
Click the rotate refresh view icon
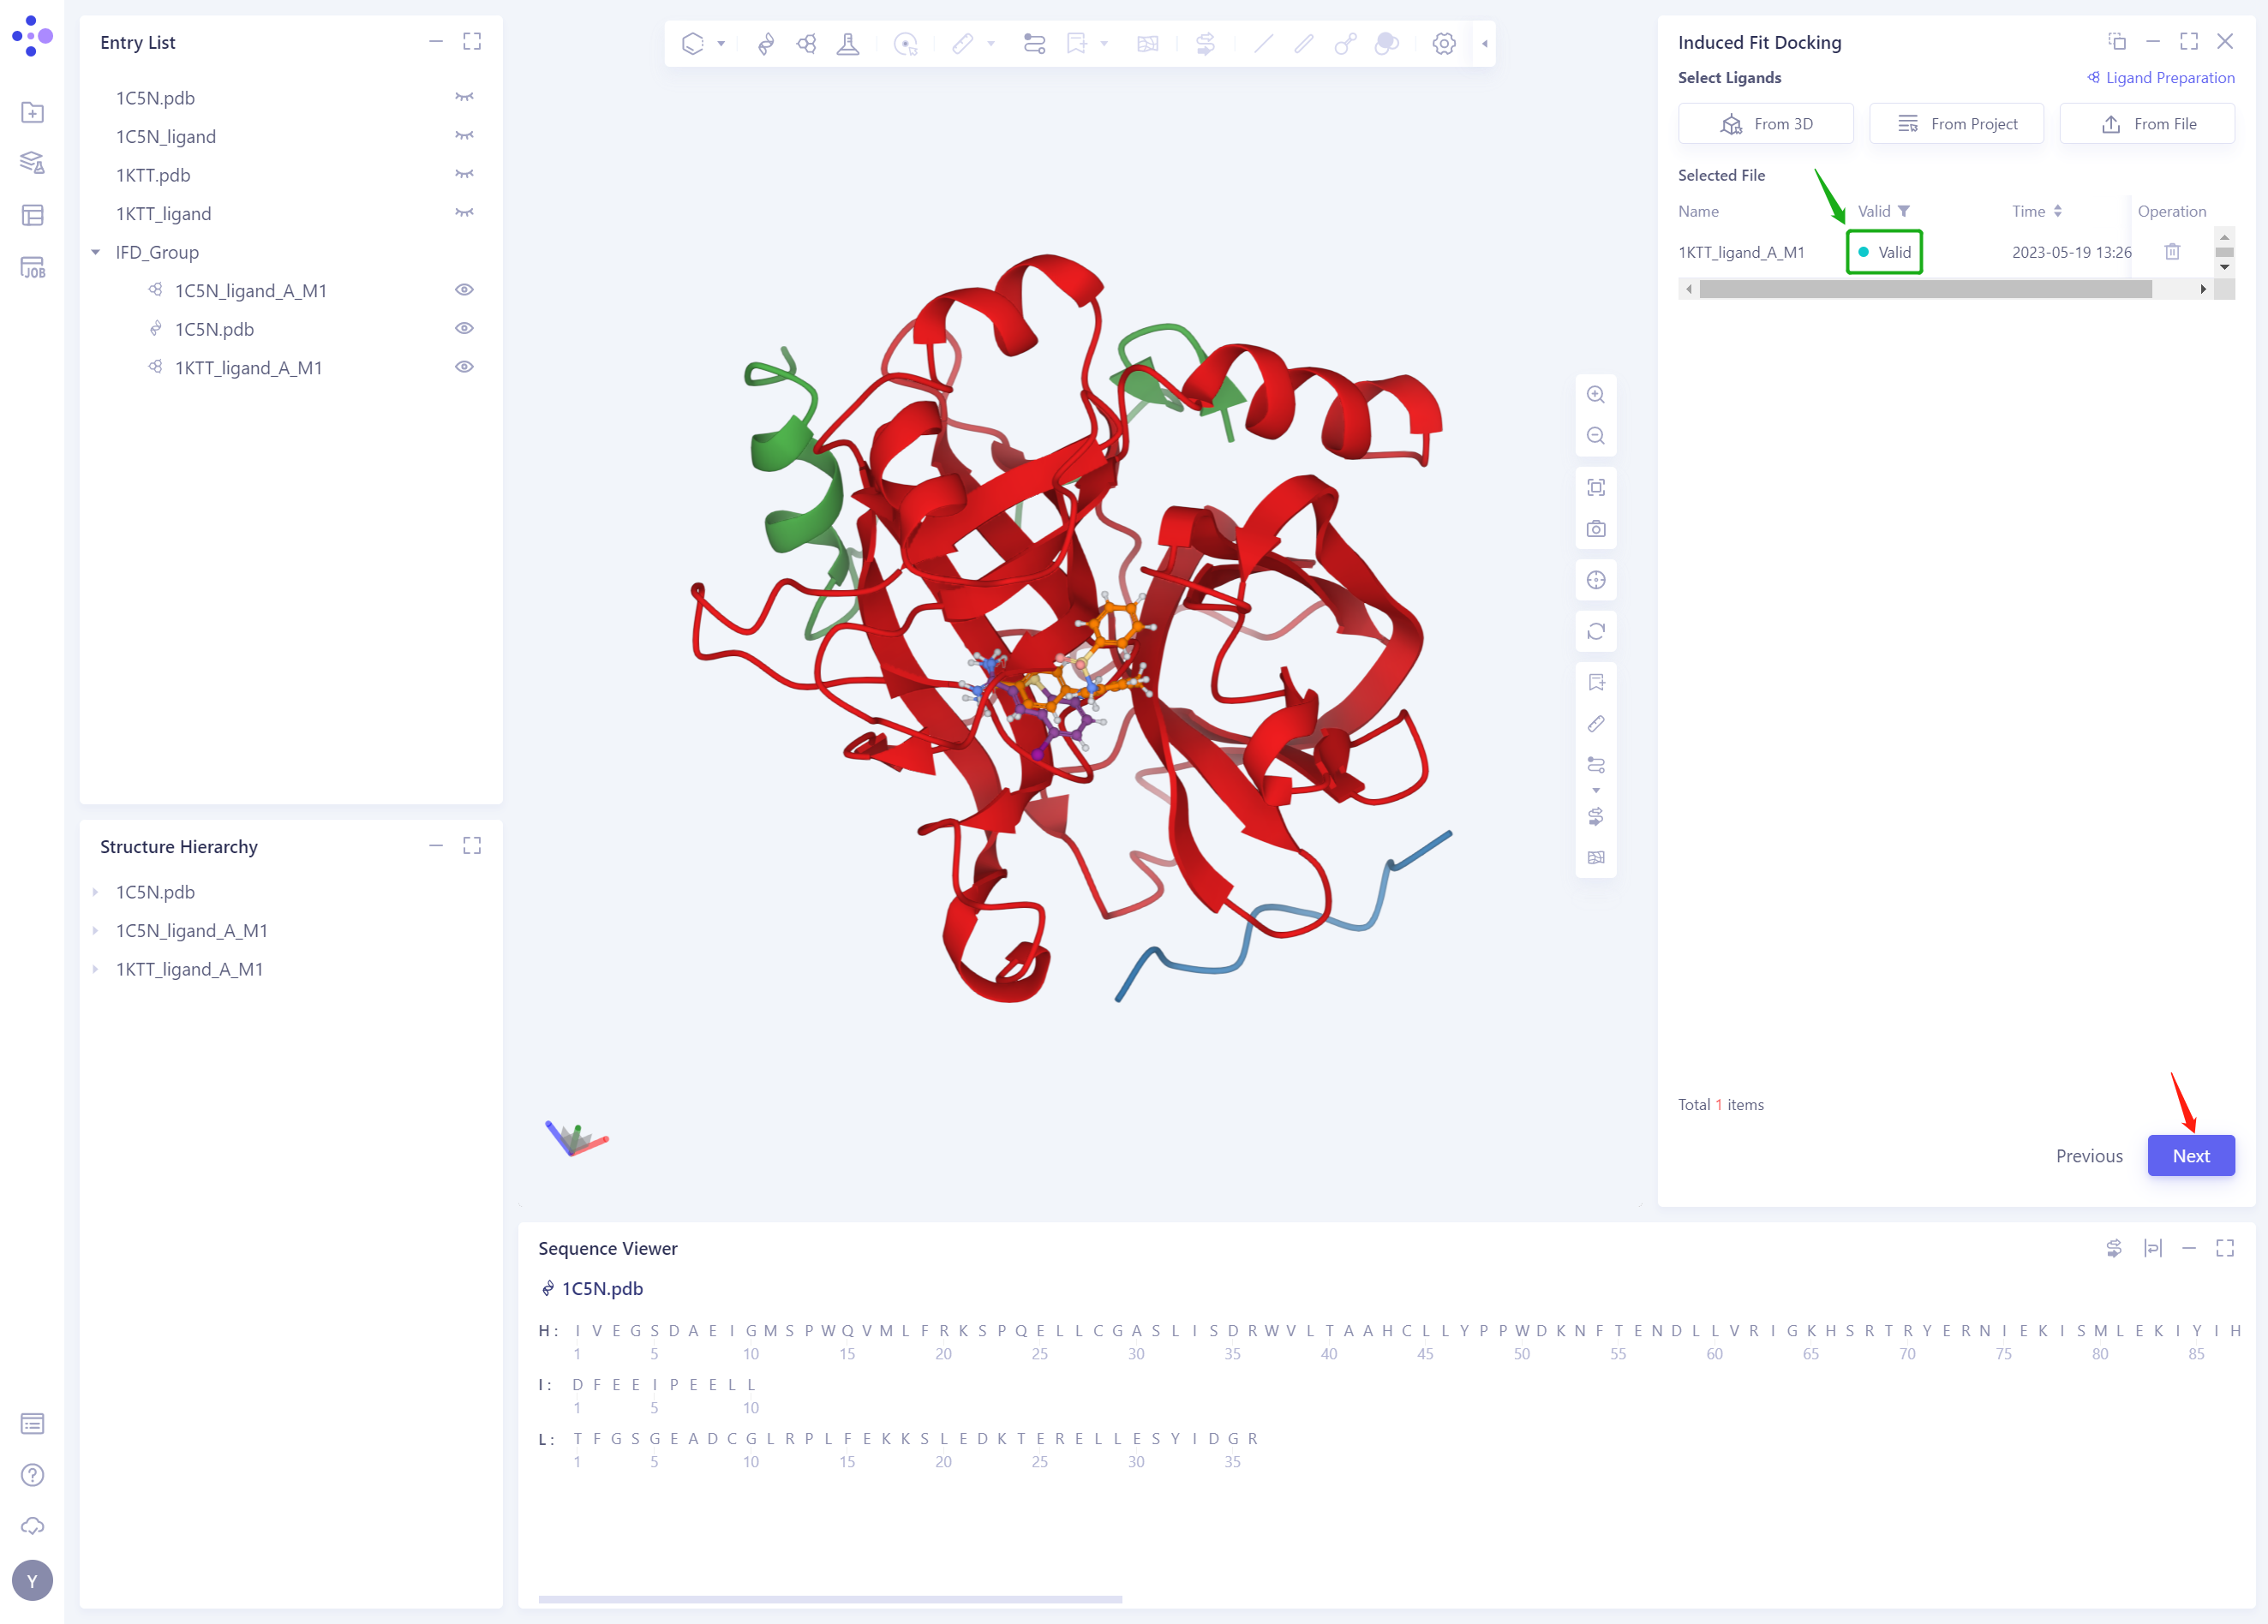click(1596, 631)
